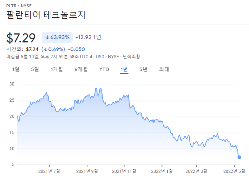Click the $7.29 current price
Image resolution: width=249 pixels, height=179 pixels.
pyautogui.click(x=21, y=38)
